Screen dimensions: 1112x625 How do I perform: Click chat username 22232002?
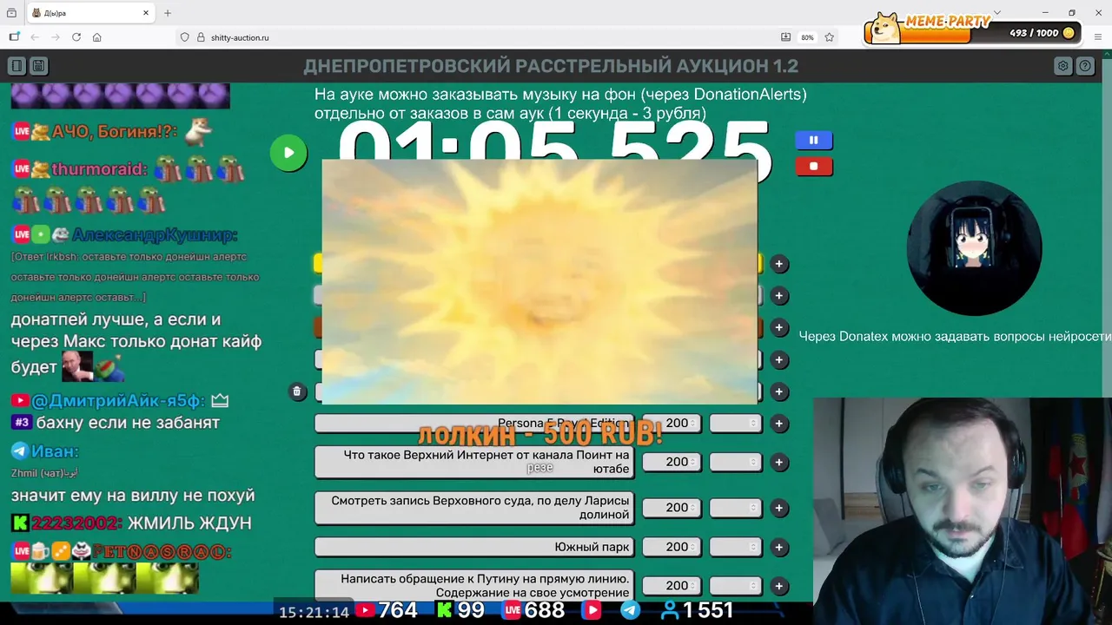click(x=76, y=523)
